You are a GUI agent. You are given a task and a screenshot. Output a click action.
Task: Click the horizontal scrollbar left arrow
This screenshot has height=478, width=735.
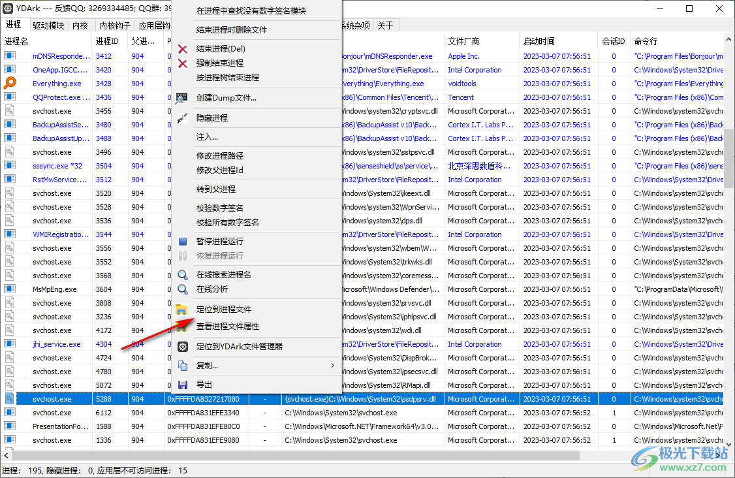point(6,456)
